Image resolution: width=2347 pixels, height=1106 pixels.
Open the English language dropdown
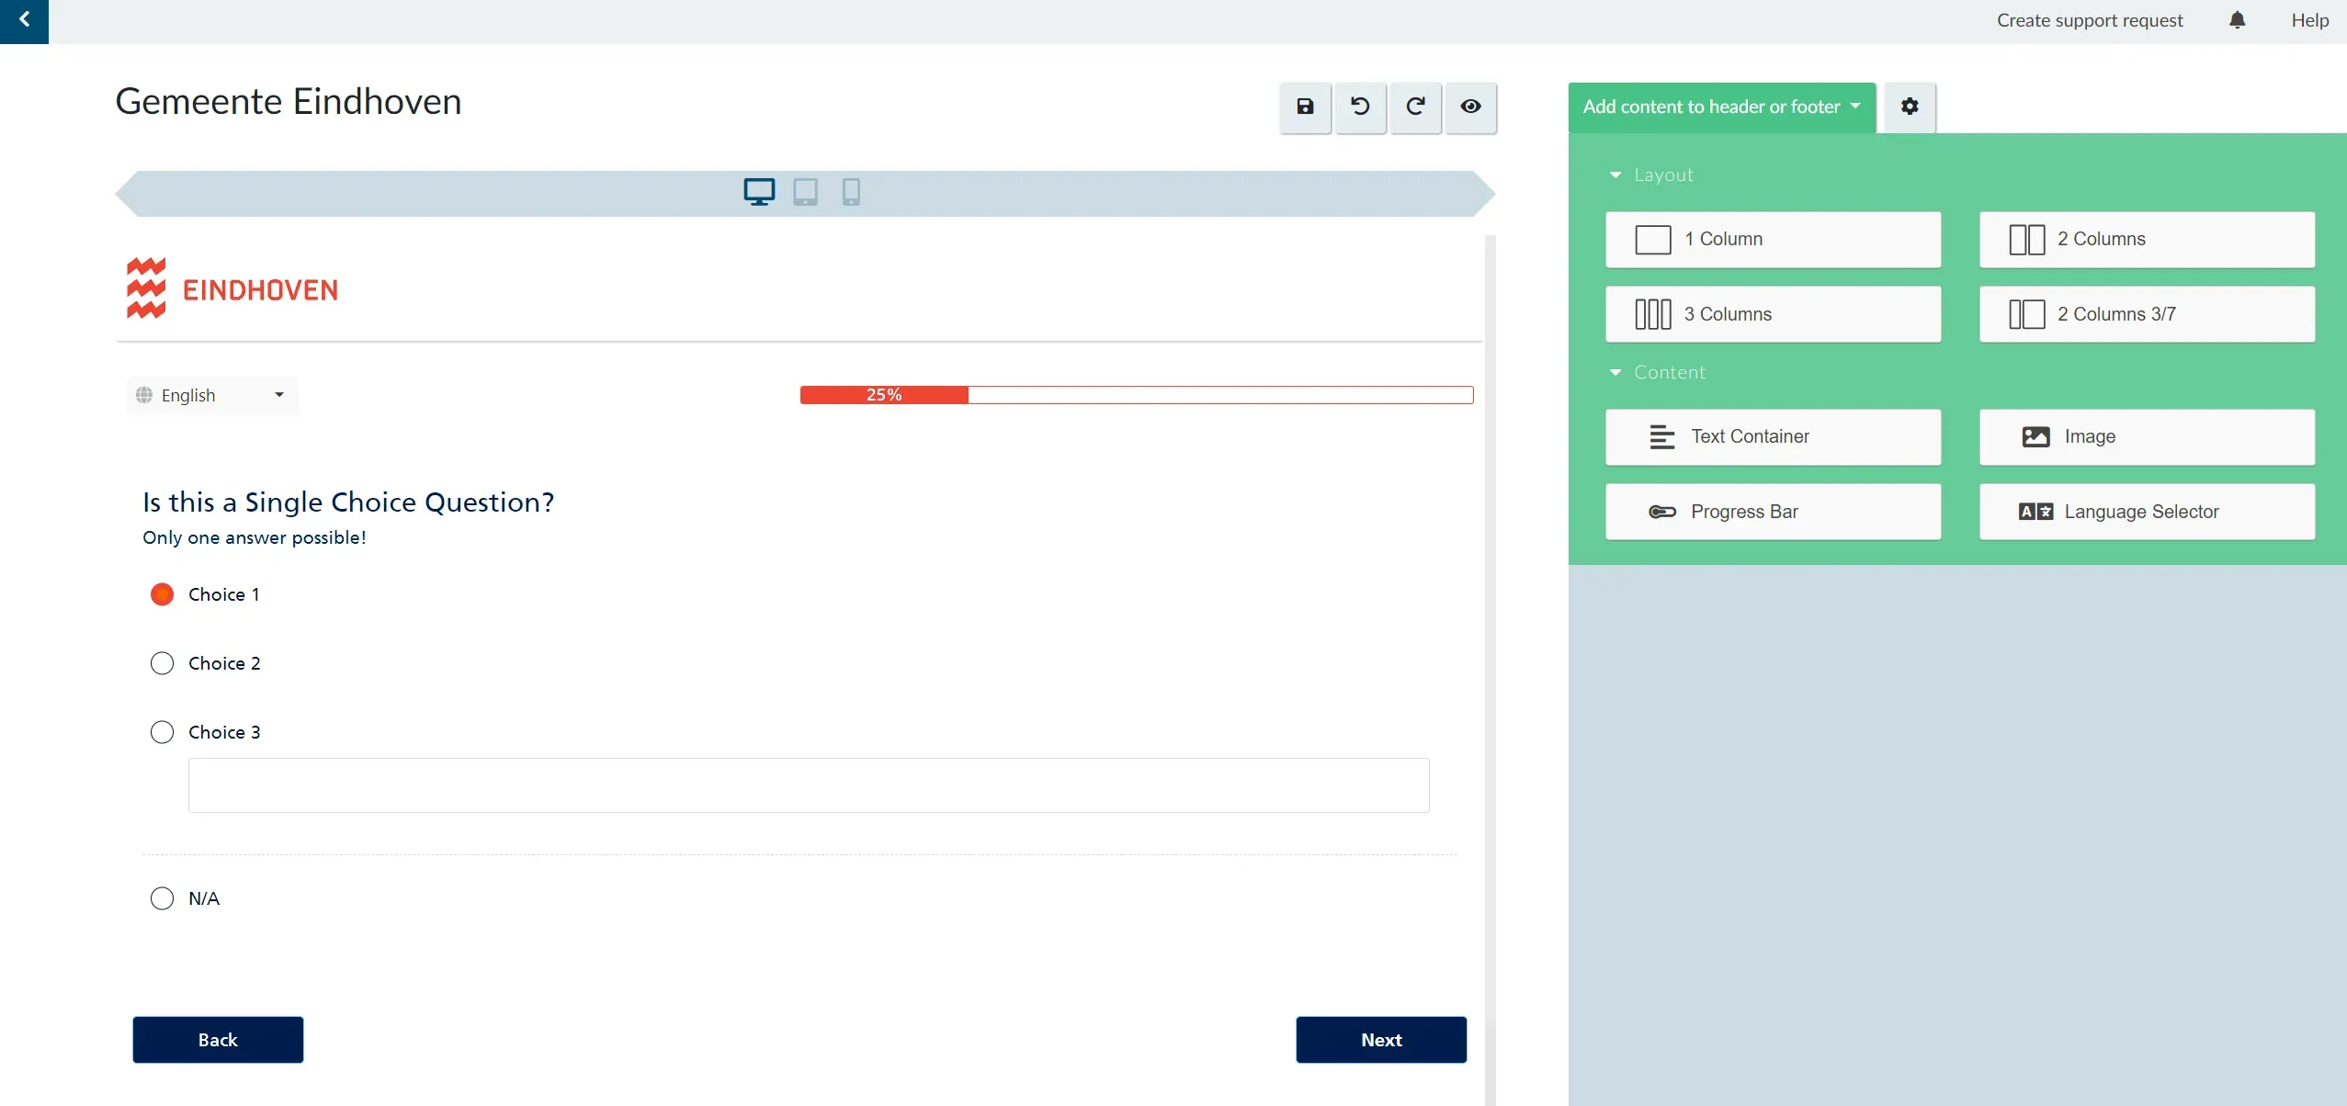pos(212,395)
